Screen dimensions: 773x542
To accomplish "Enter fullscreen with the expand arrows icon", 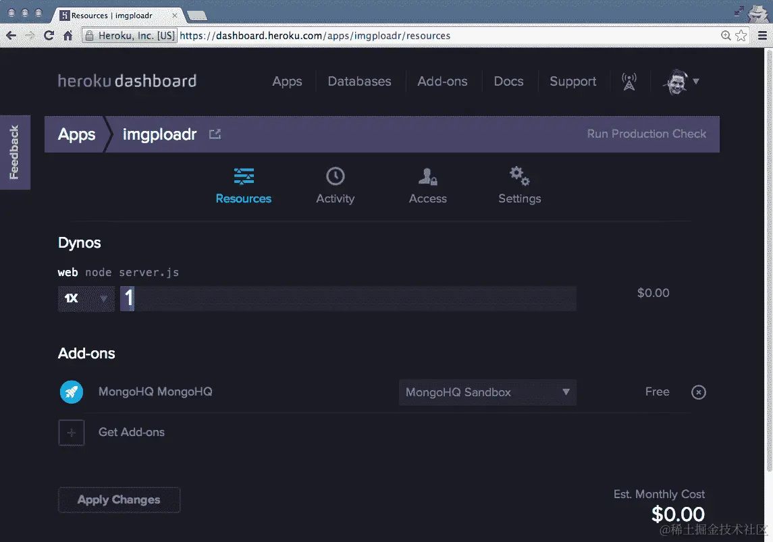I will [738, 11].
